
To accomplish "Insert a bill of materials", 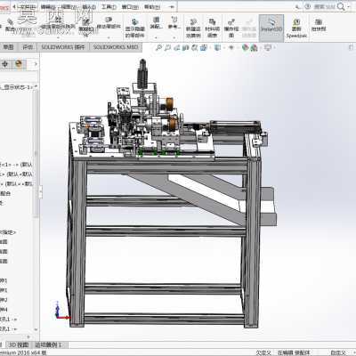I will [x=213, y=28].
